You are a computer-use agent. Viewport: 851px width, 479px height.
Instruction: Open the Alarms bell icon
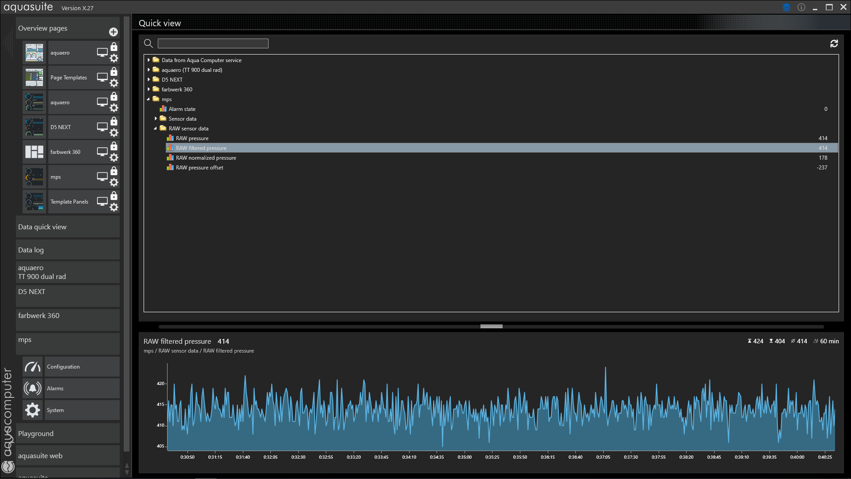32,389
